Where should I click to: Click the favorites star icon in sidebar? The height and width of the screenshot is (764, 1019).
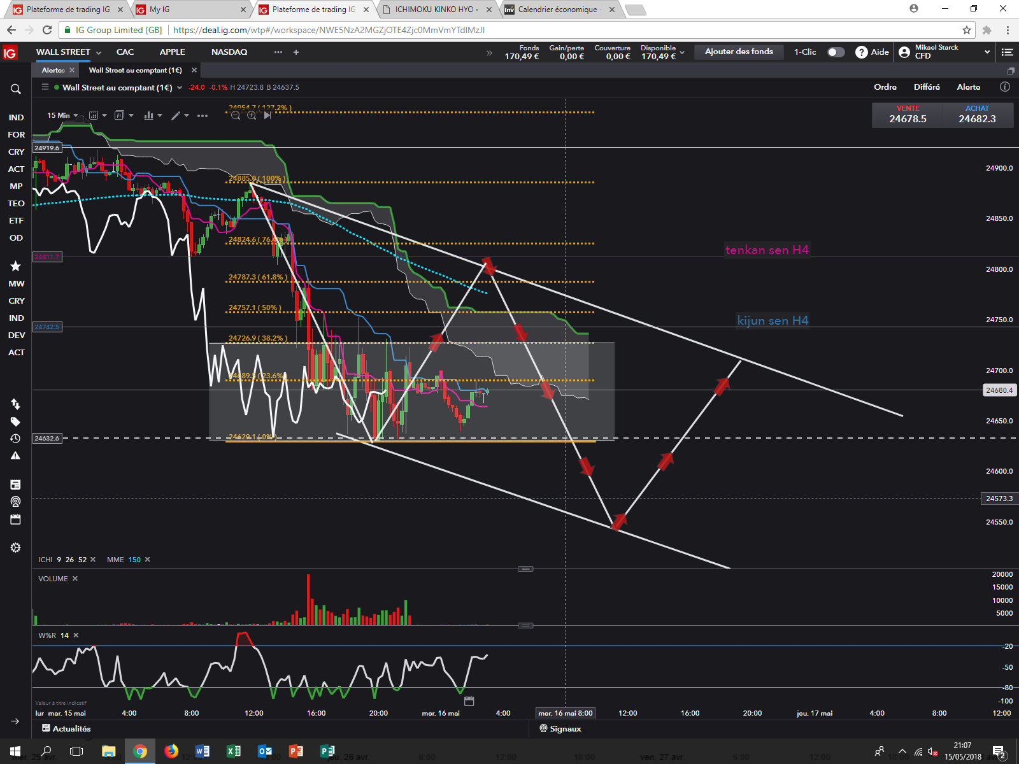coord(16,266)
